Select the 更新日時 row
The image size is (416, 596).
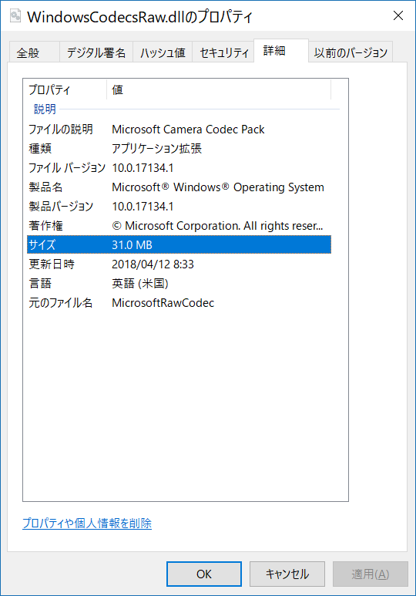[x=179, y=264]
